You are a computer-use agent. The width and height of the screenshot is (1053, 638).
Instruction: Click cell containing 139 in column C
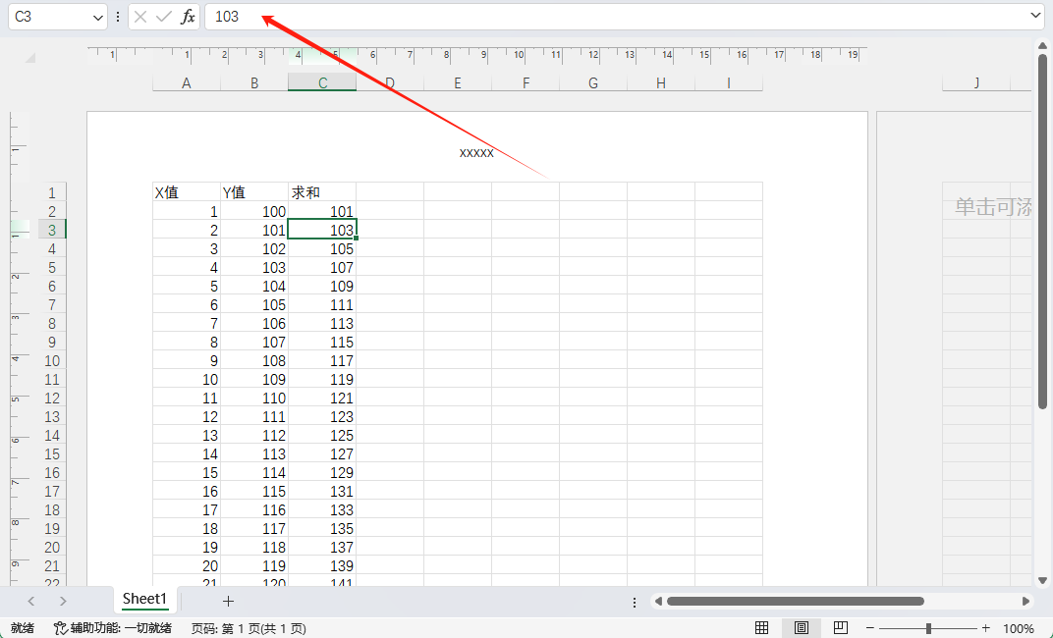[322, 566]
